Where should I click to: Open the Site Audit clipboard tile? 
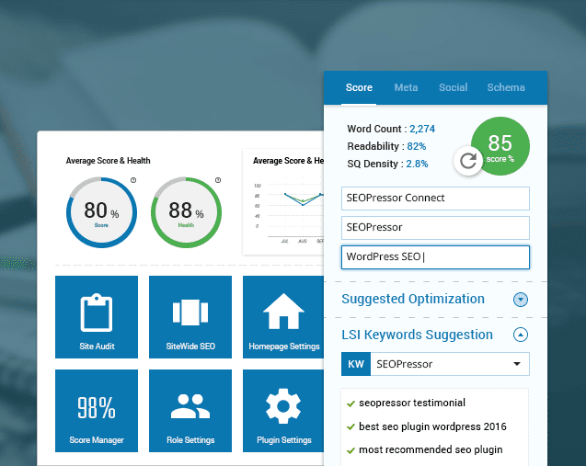[x=97, y=317]
